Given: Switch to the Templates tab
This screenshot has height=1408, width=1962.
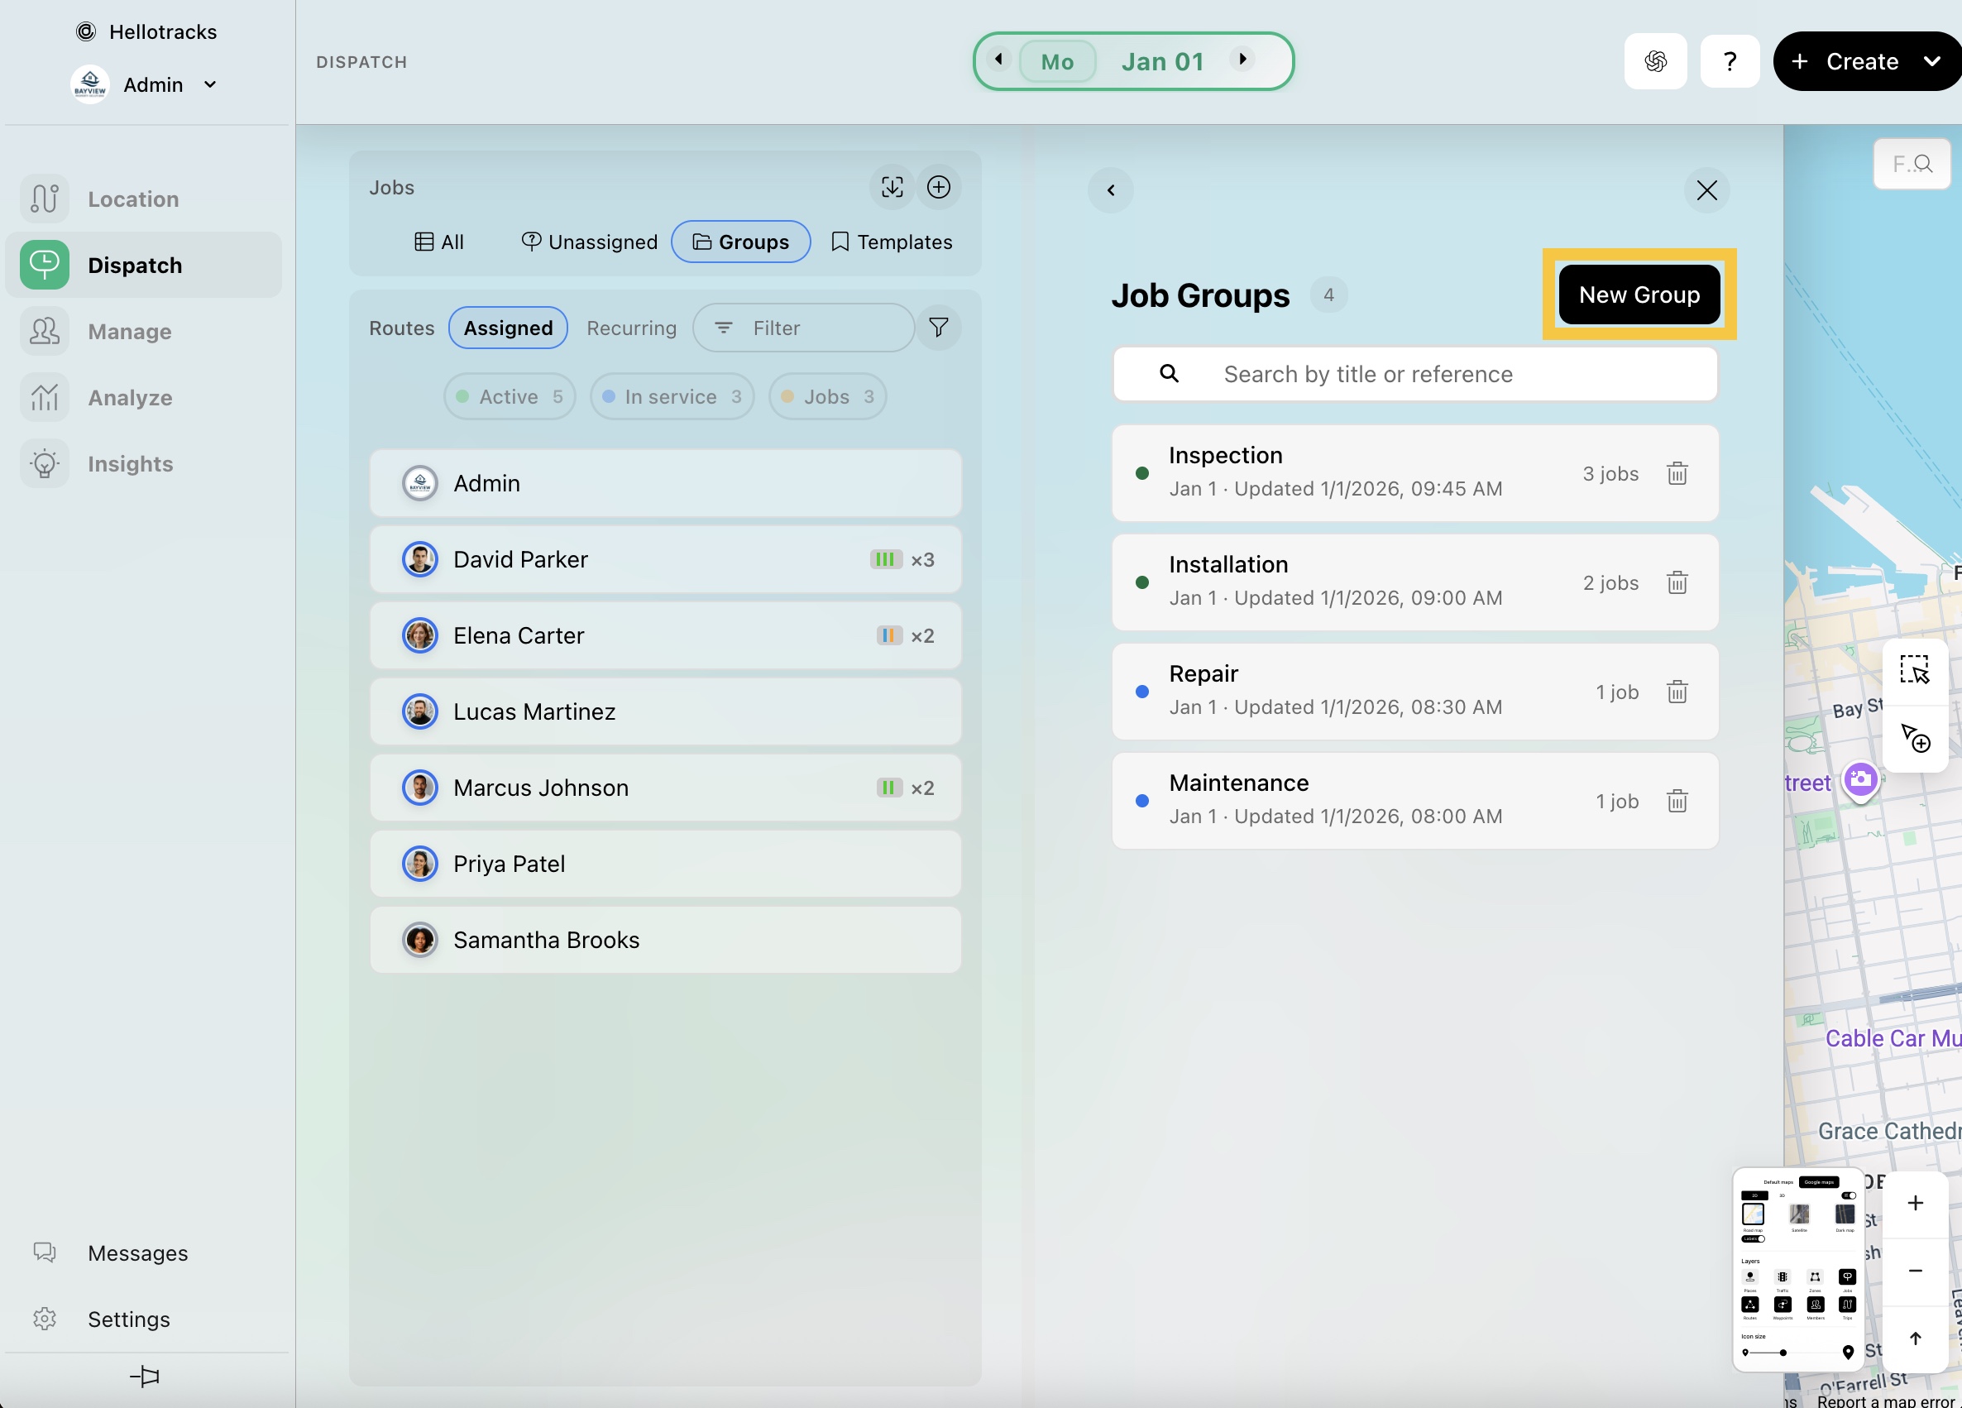Looking at the screenshot, I should [x=892, y=242].
